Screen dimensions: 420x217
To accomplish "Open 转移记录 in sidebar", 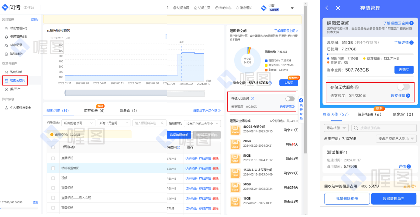I will (x=16, y=45).
